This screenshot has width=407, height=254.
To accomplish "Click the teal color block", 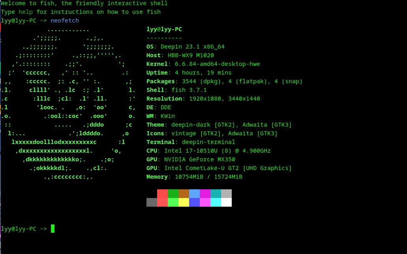I will coord(216,194).
